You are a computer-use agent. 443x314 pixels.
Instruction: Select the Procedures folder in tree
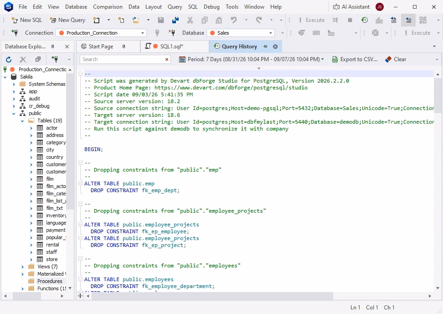pyautogui.click(x=50, y=281)
